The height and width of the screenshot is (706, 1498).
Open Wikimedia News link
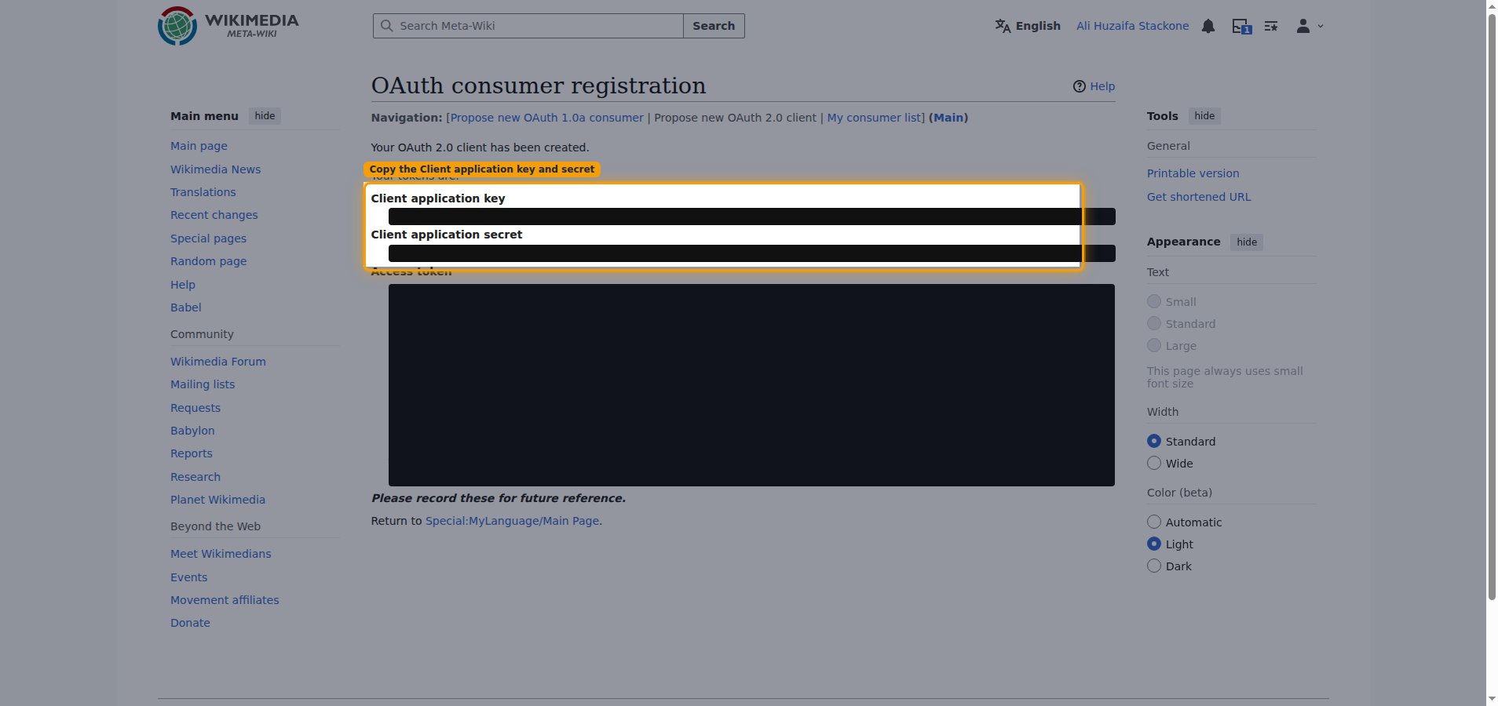215,169
